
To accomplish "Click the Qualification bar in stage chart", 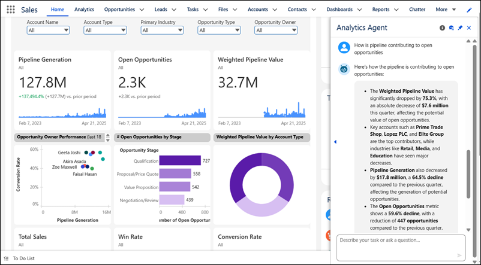I will [180, 161].
